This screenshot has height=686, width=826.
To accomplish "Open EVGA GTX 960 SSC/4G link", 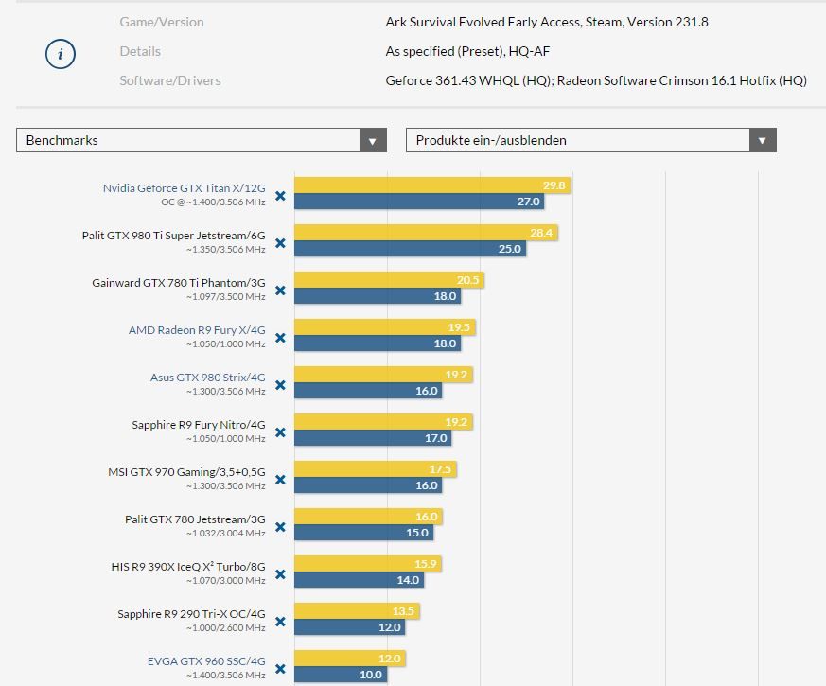I will click(206, 661).
